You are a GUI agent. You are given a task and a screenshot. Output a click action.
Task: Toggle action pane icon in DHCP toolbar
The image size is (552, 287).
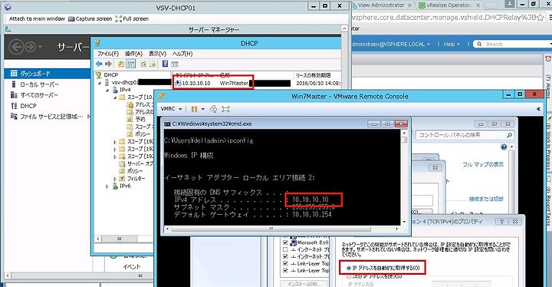(x=175, y=64)
